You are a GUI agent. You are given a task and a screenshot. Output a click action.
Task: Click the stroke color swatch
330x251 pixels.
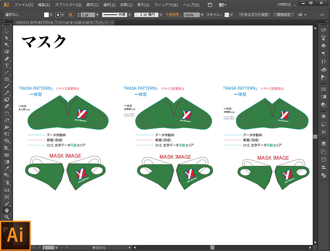[58, 15]
